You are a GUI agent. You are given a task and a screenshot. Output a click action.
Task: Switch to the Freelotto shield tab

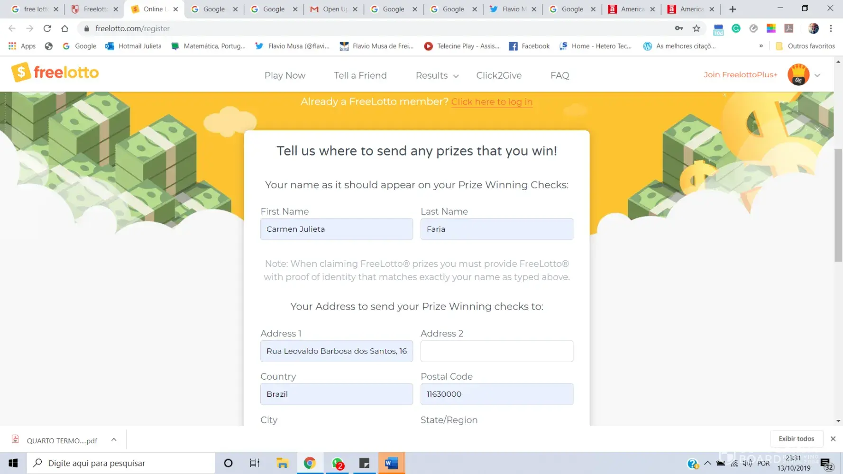[x=94, y=9]
